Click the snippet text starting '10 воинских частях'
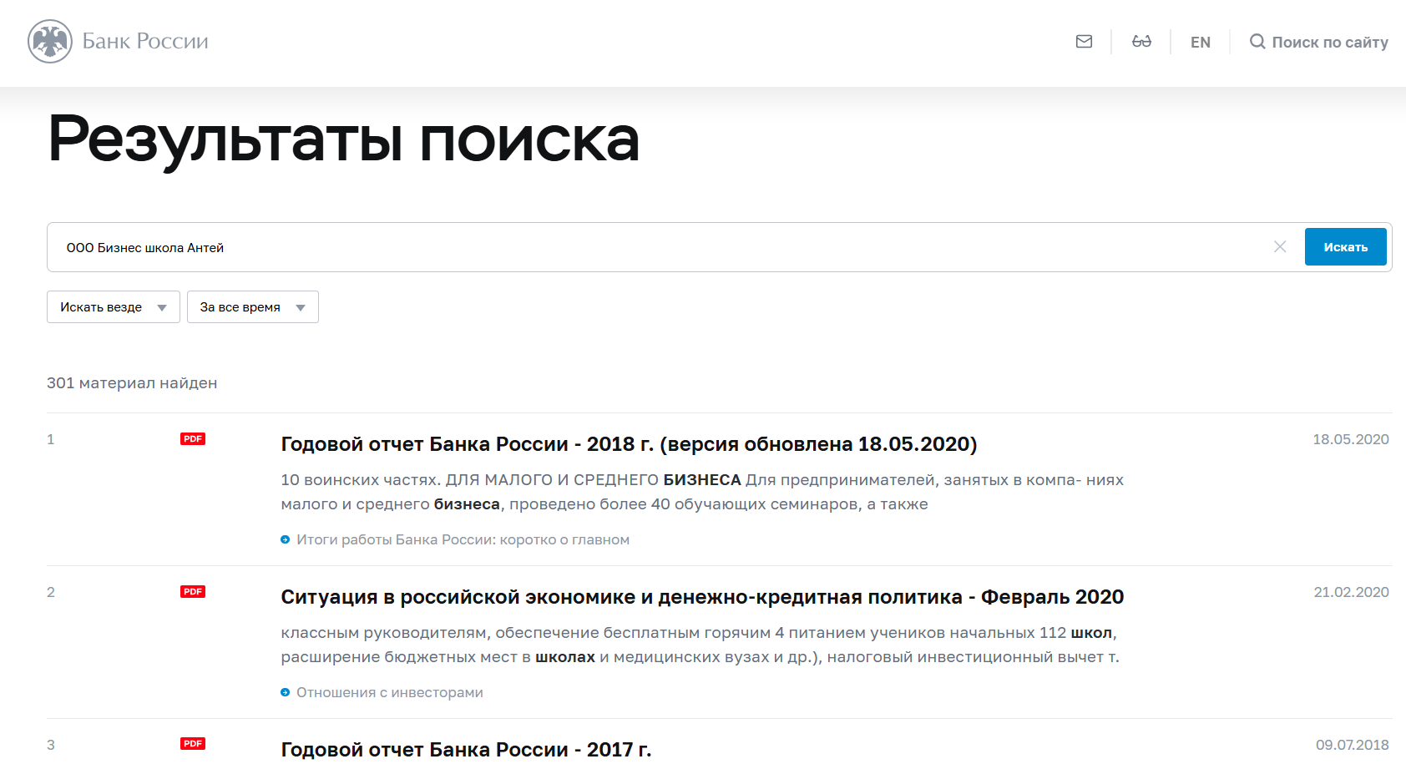The width and height of the screenshot is (1406, 764). pyautogui.click(x=702, y=492)
